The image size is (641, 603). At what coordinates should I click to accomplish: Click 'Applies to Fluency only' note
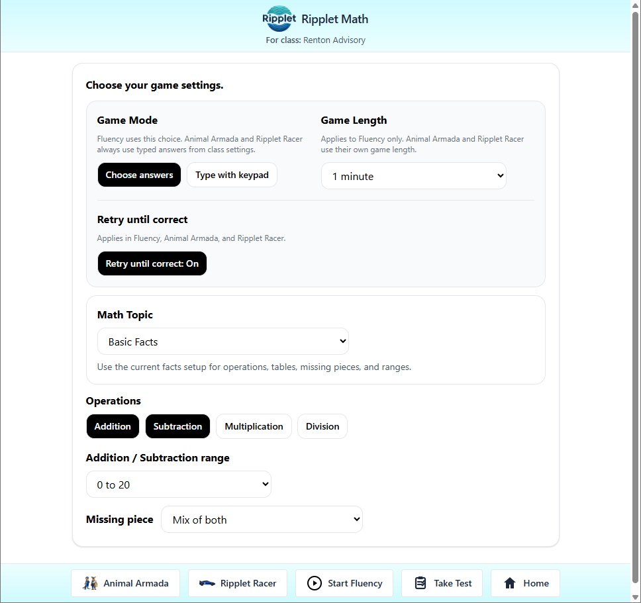422,144
